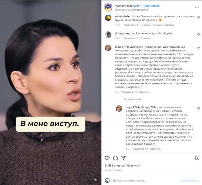Like olga_7744s's long comment

[x=198, y=48]
